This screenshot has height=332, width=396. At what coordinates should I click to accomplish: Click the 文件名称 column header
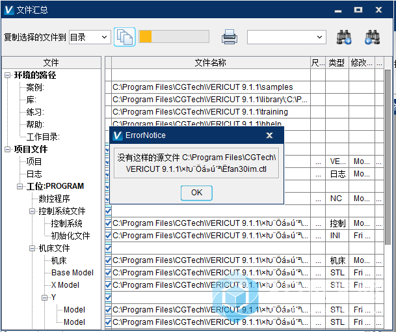click(x=211, y=62)
